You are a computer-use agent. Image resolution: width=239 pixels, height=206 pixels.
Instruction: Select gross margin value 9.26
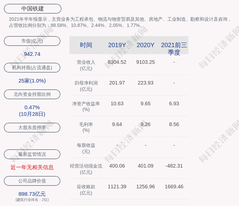145,124
